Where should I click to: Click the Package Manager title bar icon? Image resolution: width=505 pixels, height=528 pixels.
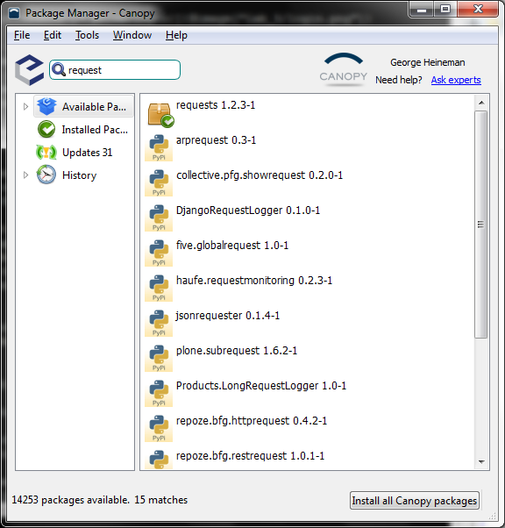[15, 13]
